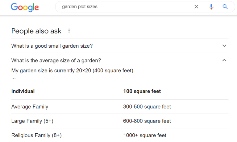Click the "Average Family" row label

(30, 107)
